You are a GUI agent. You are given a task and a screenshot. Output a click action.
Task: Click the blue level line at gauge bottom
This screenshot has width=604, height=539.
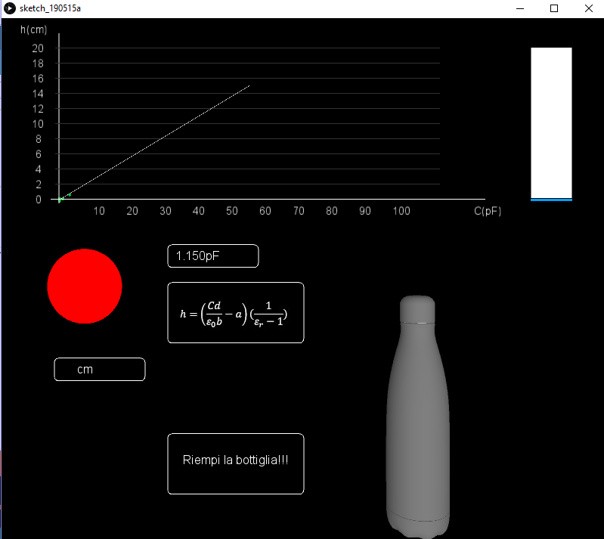551,200
